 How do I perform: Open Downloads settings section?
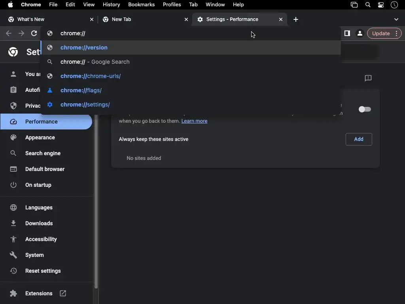46,223
